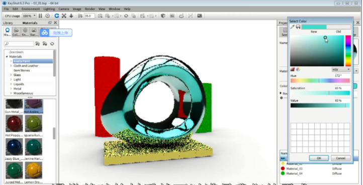
Task: Confirm color with OK button
Action: click(x=319, y=158)
